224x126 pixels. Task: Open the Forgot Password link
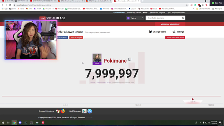click(178, 13)
